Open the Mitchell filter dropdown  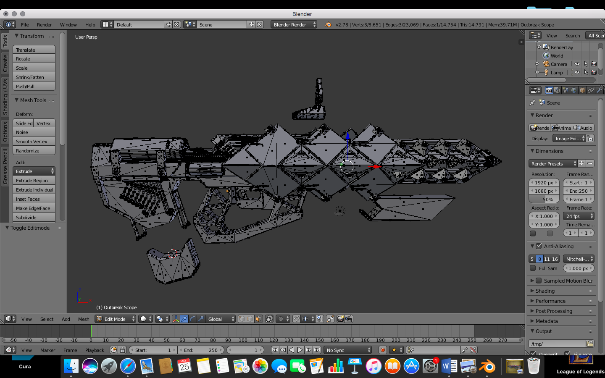(x=579, y=259)
